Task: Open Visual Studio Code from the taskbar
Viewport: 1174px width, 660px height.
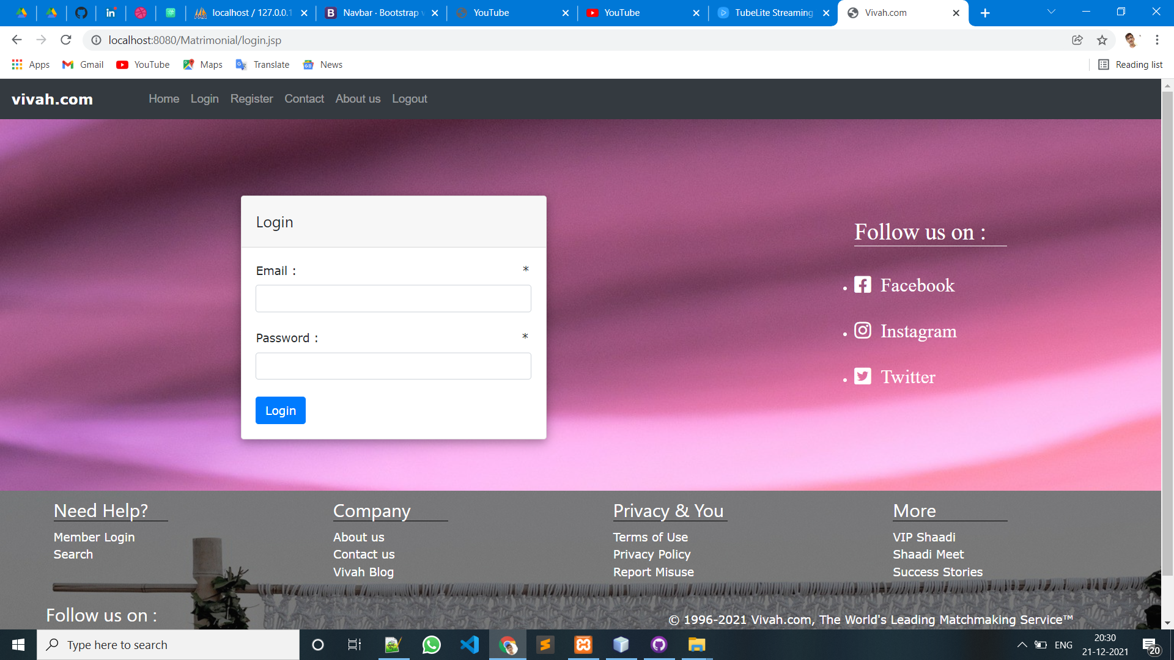Action: pyautogui.click(x=470, y=645)
